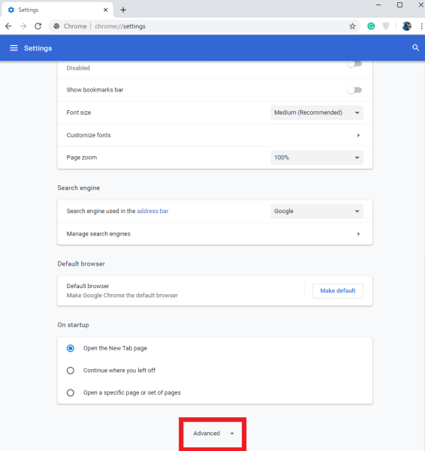The height and width of the screenshot is (451, 425).
Task: Click the site info icon in address bar
Action: (56, 26)
